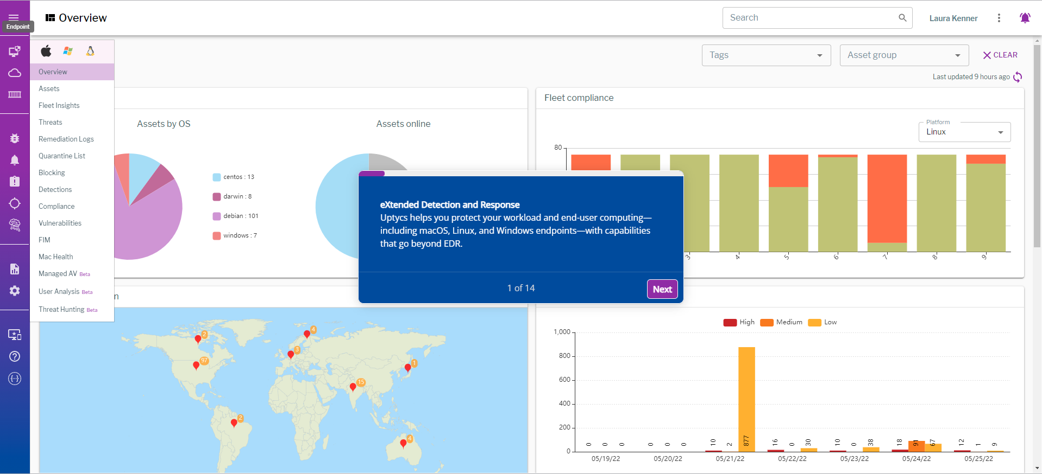Click the Endpoint sidebar icon
Image resolution: width=1042 pixels, height=474 pixels.
tap(15, 52)
